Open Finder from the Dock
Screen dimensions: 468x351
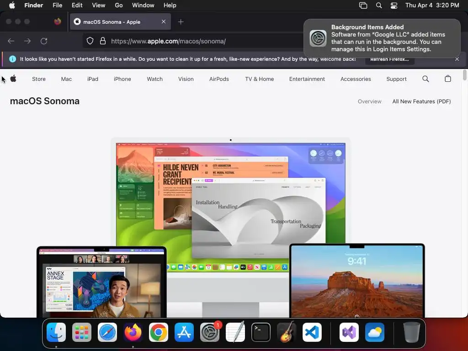click(x=56, y=332)
